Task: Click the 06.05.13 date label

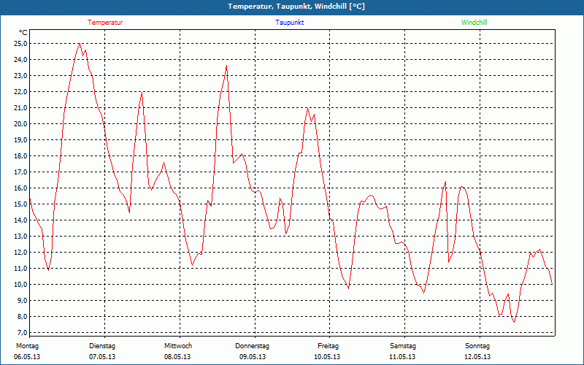Action: click(x=27, y=357)
